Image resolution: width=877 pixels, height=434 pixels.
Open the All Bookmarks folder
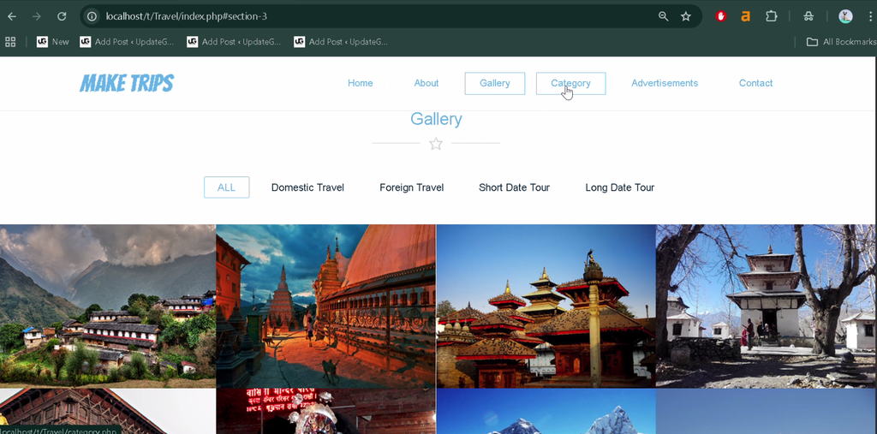[x=841, y=42]
